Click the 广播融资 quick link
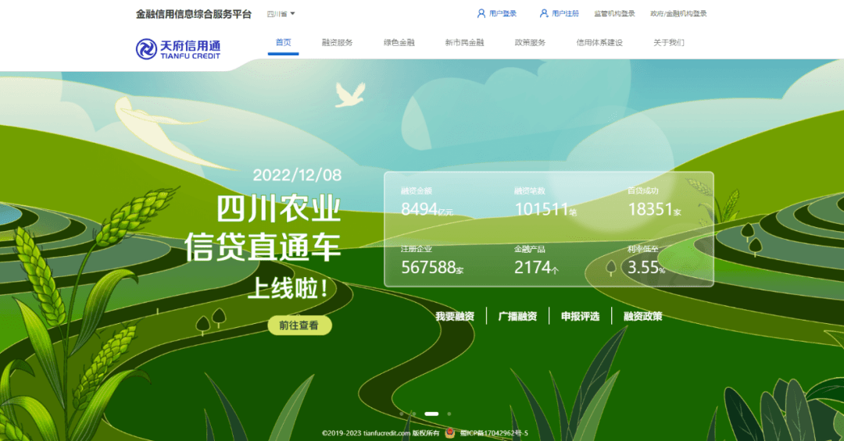The width and height of the screenshot is (844, 441). coord(517,316)
